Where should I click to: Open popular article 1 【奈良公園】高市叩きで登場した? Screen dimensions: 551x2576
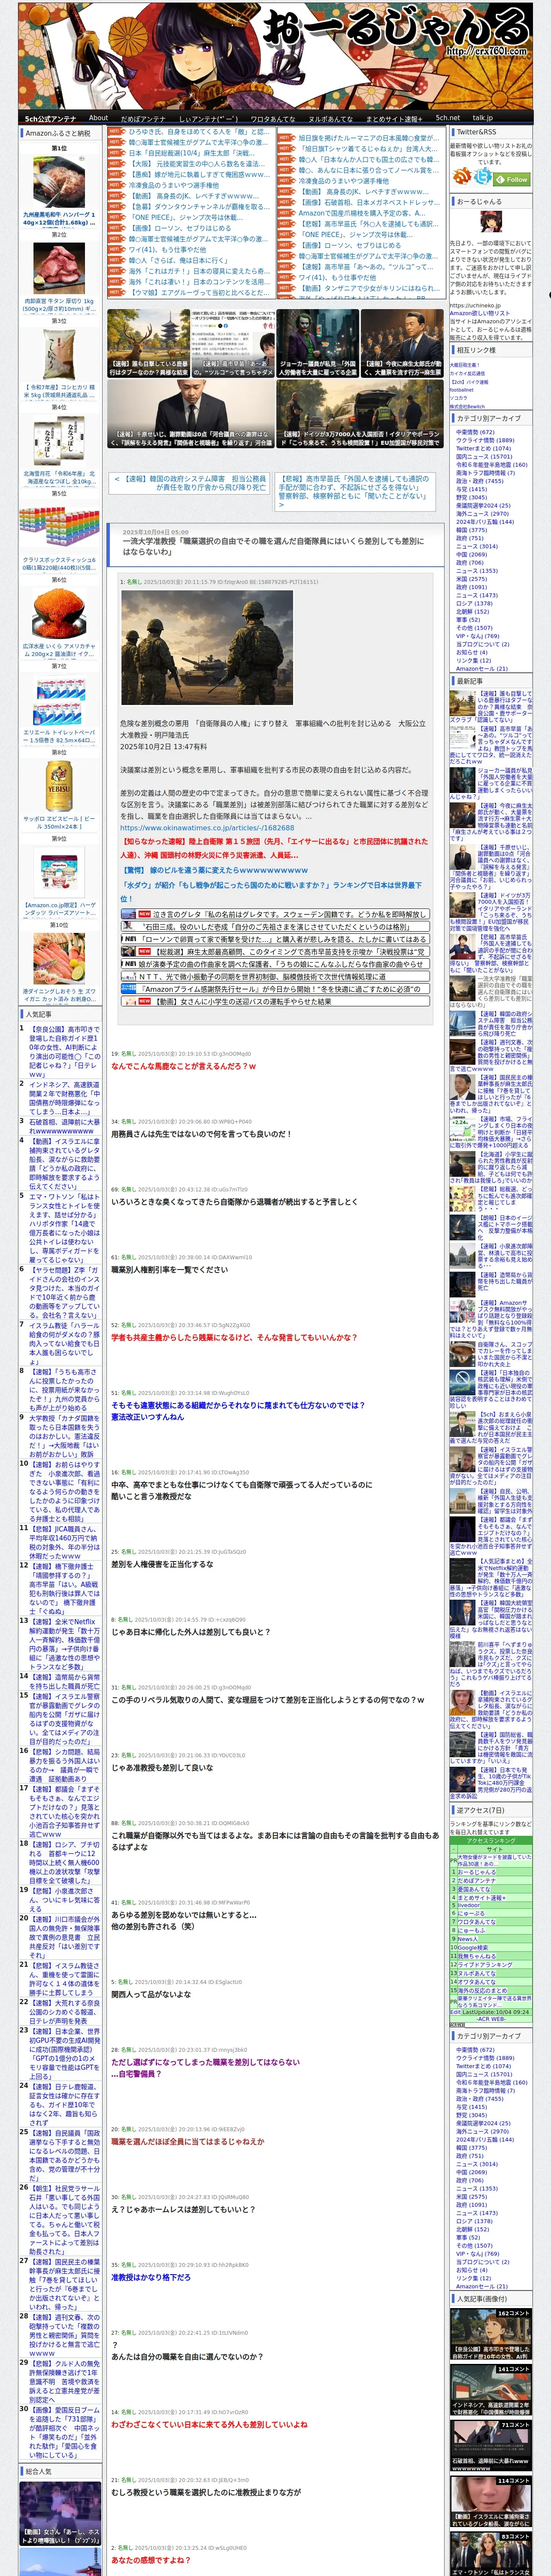tap(64, 1052)
